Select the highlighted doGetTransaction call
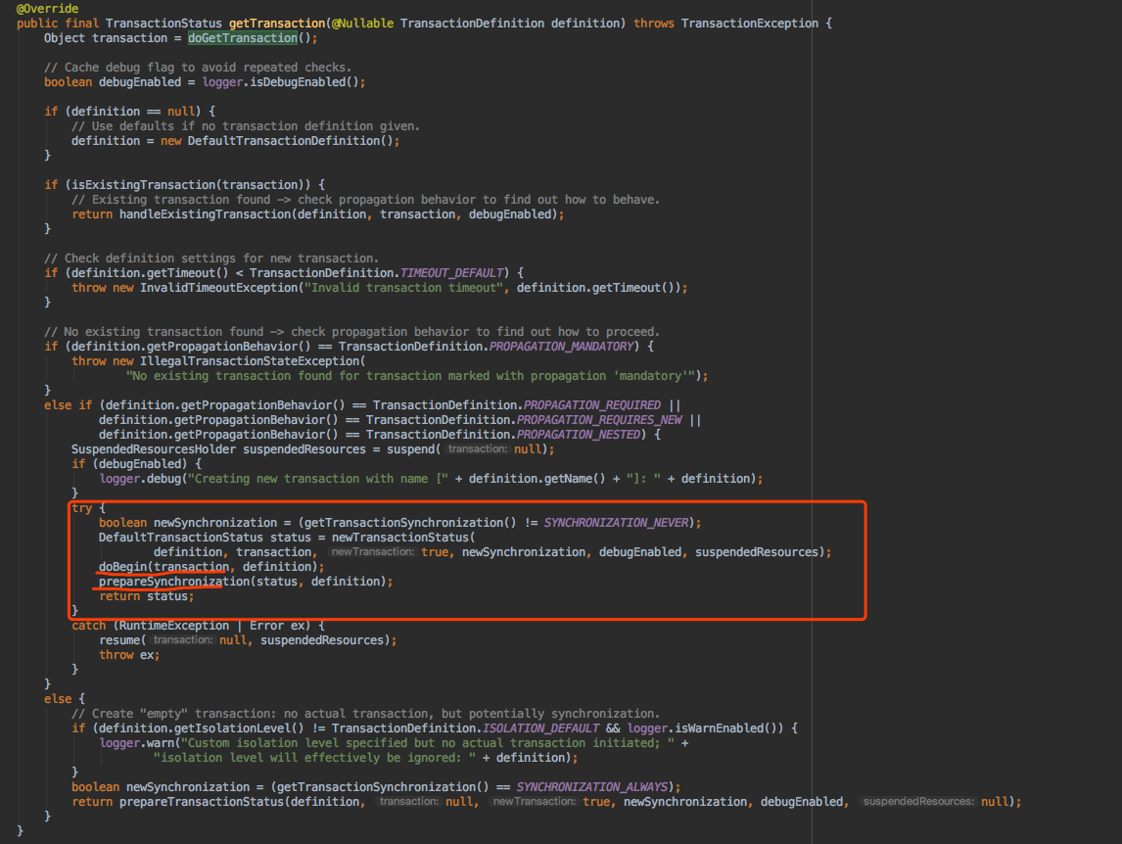This screenshot has height=844, width=1122. pyautogui.click(x=243, y=38)
